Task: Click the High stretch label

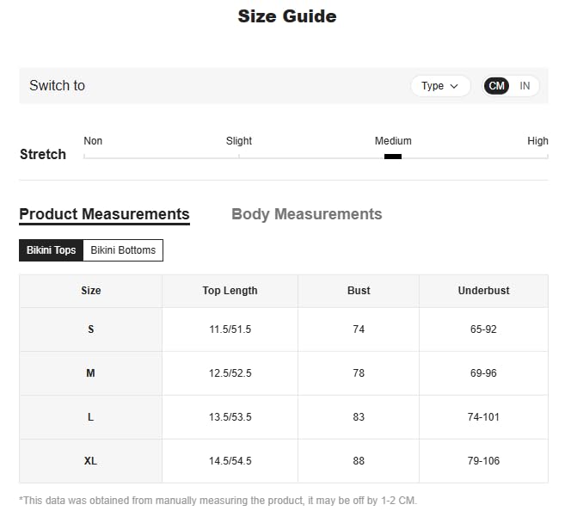Action: (x=537, y=141)
